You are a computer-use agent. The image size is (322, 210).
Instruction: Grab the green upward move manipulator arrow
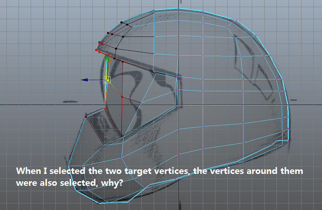pyautogui.click(x=107, y=58)
